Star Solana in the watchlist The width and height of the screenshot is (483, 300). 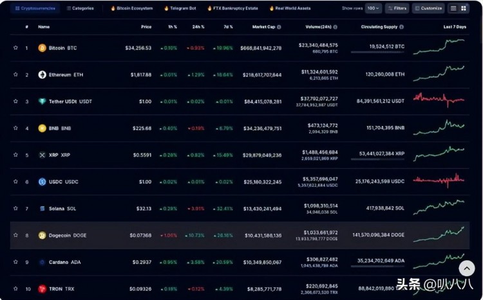tap(15, 208)
